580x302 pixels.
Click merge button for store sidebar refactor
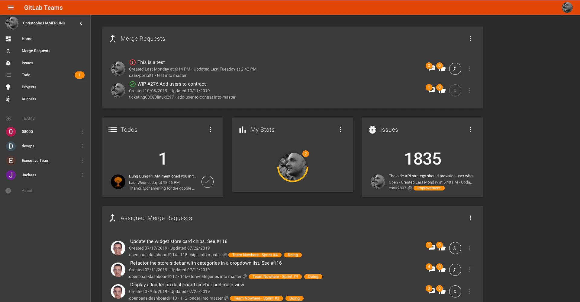[x=455, y=270]
